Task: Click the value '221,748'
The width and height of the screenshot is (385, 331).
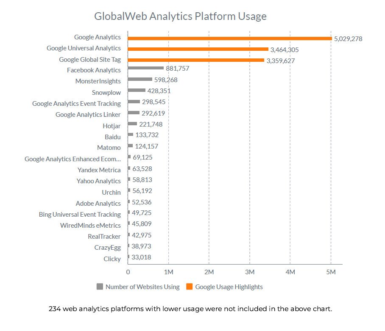Action: click(151, 124)
